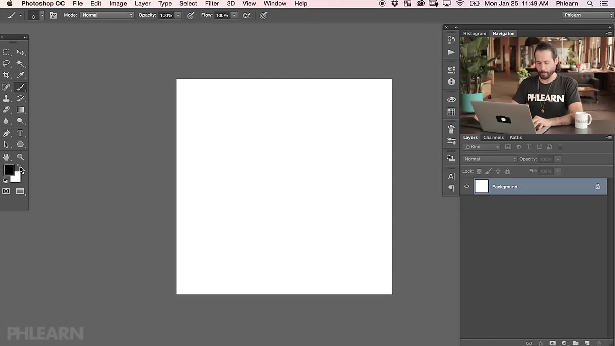Select the Path Selection tool
This screenshot has height=346, width=615.
[7, 145]
